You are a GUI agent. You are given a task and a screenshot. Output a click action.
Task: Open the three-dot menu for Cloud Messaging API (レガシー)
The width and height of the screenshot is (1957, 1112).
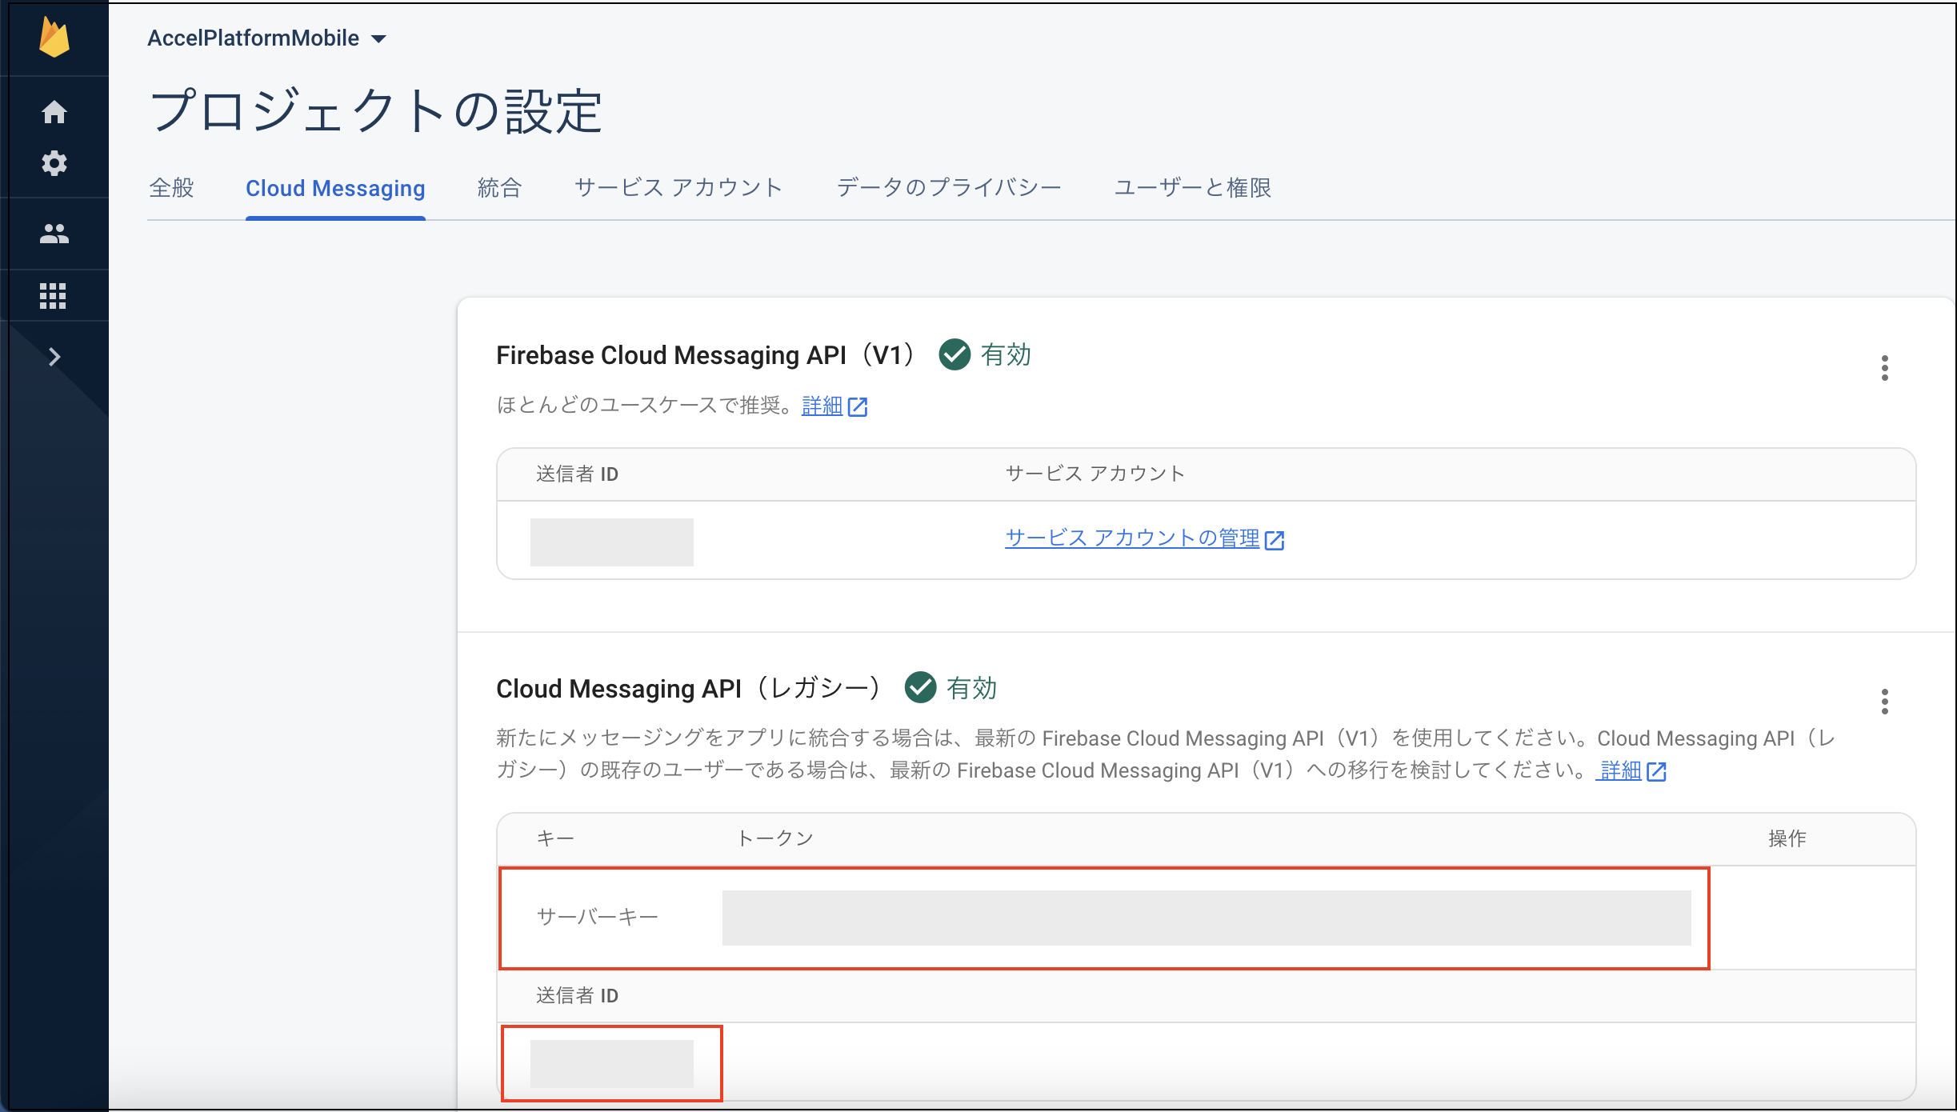1885,702
